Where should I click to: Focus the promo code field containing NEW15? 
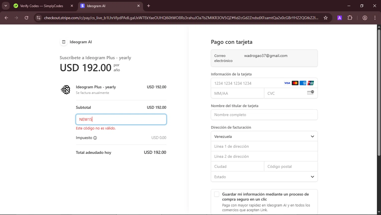coord(121,119)
